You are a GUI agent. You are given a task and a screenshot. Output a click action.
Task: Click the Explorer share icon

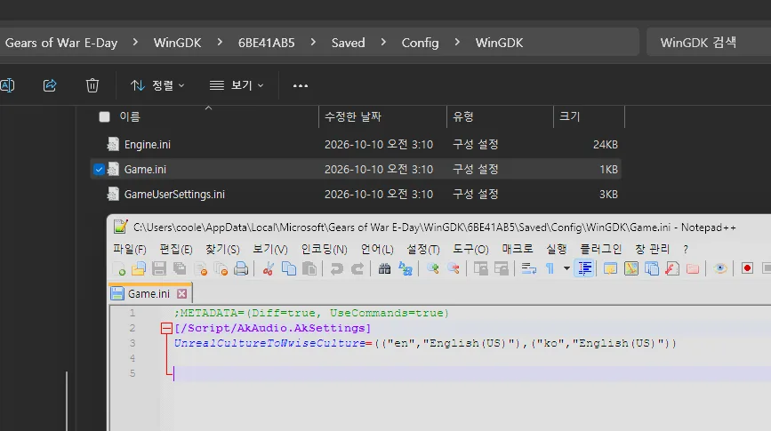(50, 85)
